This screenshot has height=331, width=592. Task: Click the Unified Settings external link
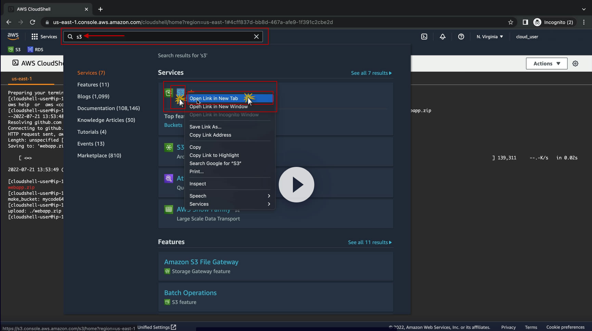[x=157, y=327]
